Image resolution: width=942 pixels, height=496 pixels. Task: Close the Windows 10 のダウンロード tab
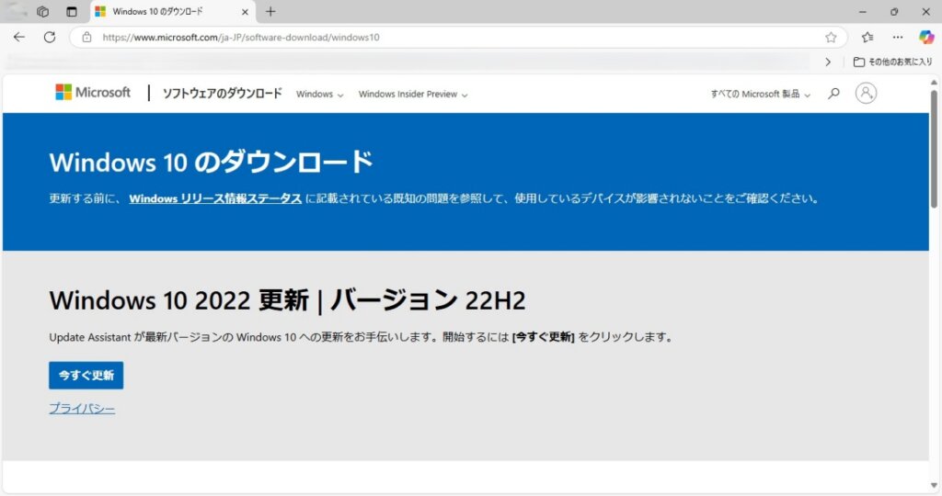[x=245, y=11]
